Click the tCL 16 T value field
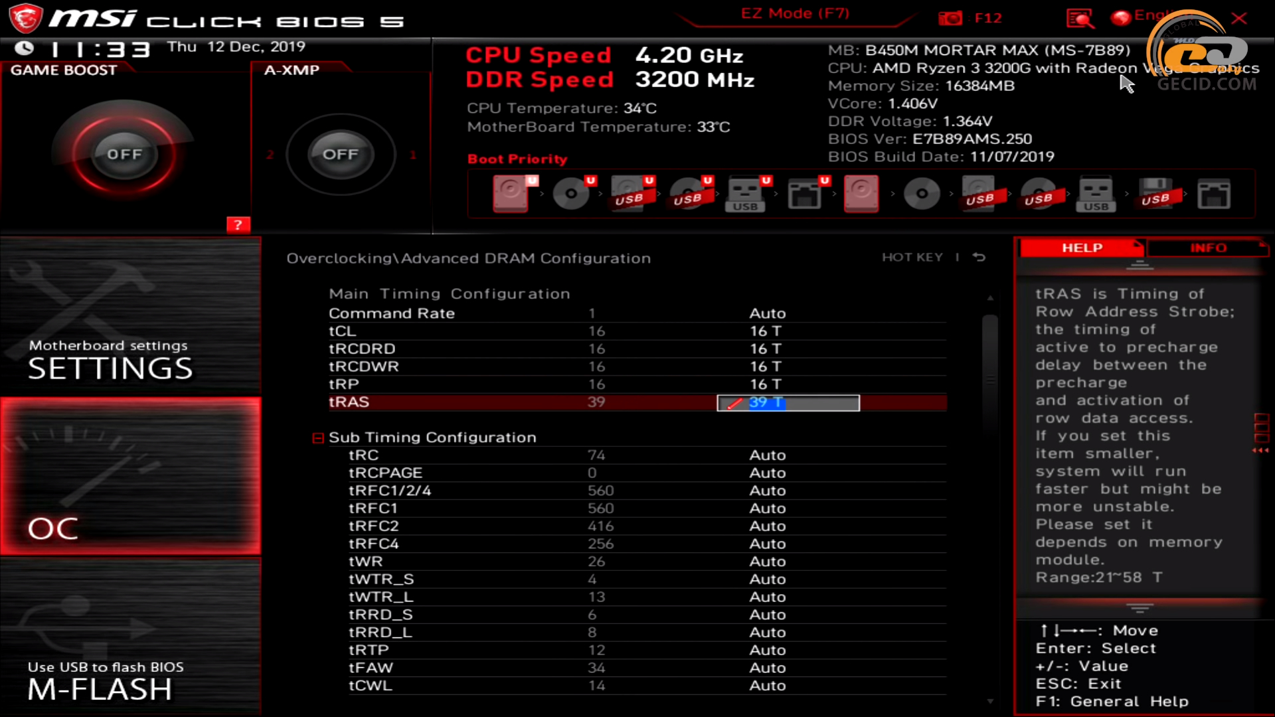1275x717 pixels. pos(766,331)
